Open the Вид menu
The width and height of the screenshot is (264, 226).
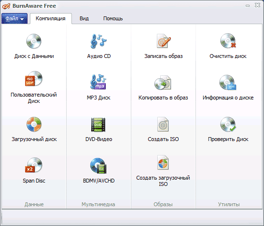(84, 18)
